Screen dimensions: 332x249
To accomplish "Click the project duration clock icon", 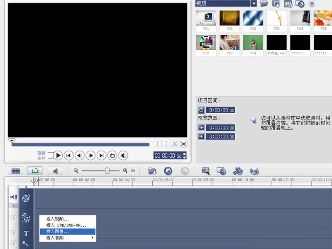I will tap(201, 110).
